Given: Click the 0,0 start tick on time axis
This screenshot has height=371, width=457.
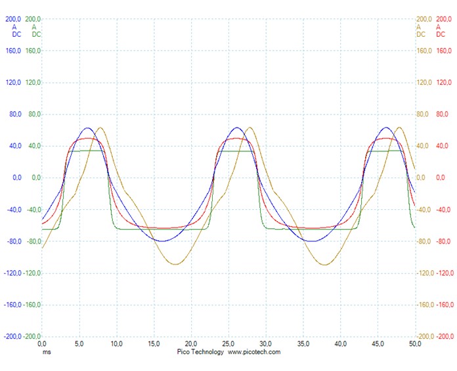Looking at the screenshot, I should tap(42, 344).
